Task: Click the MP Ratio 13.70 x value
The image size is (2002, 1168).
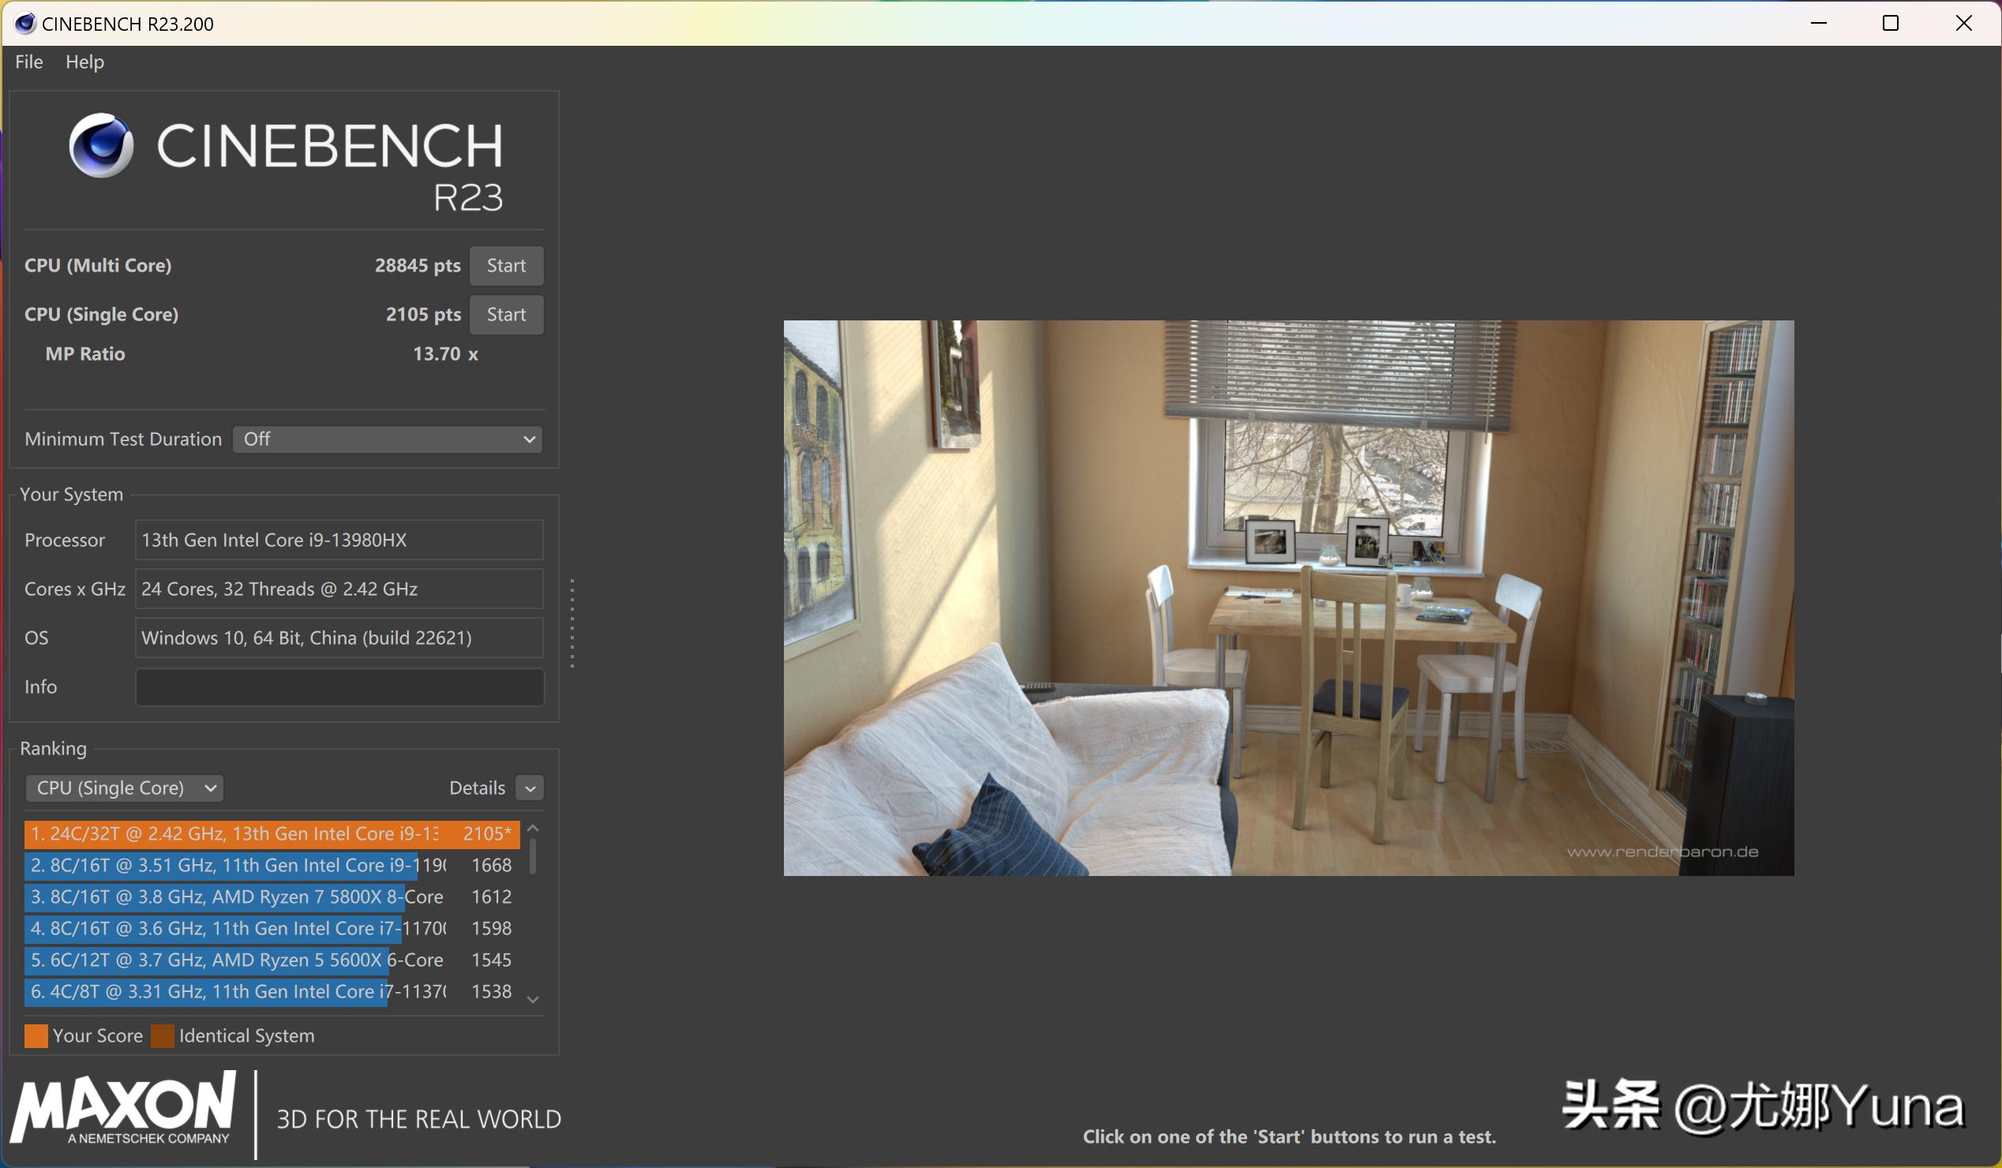Action: (445, 354)
